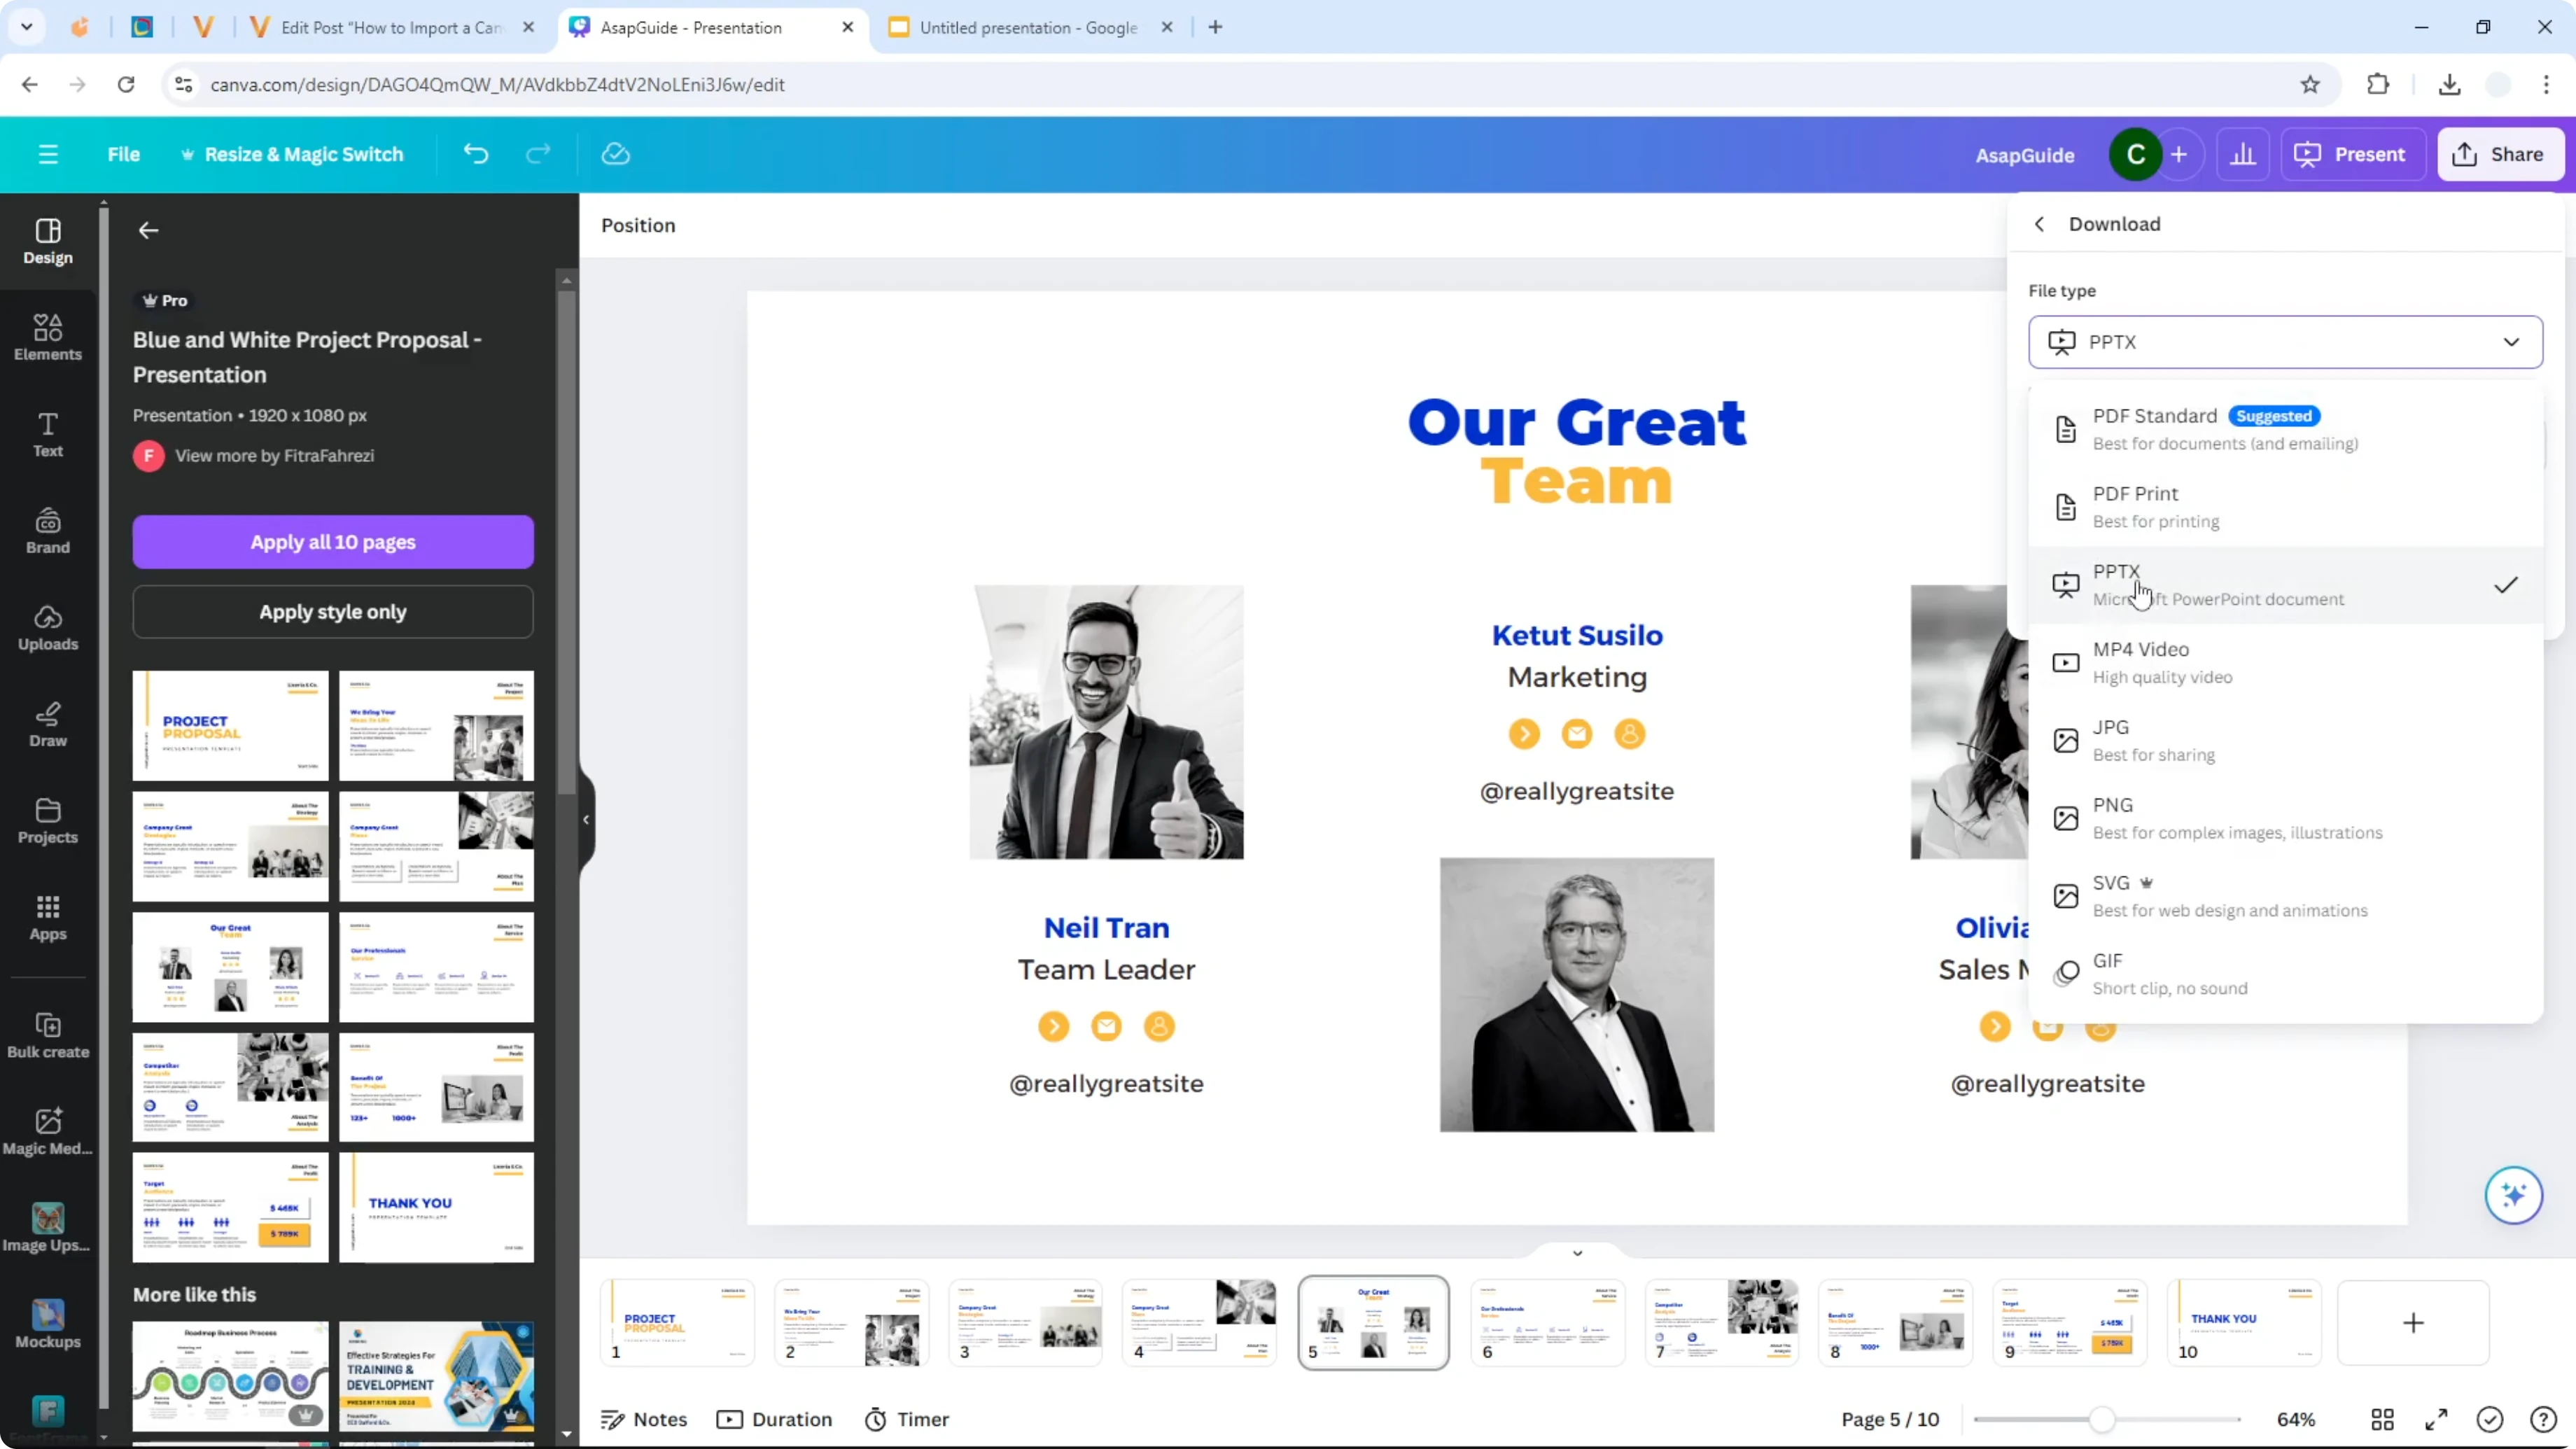The height and width of the screenshot is (1449, 2576).
Task: Go back from the template details panel
Action: pyautogui.click(x=148, y=231)
